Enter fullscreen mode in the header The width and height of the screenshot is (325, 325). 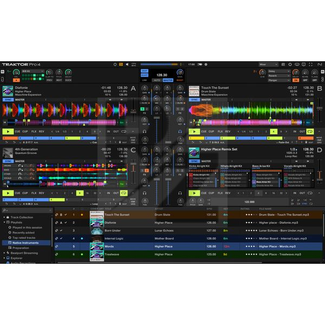coord(310,64)
